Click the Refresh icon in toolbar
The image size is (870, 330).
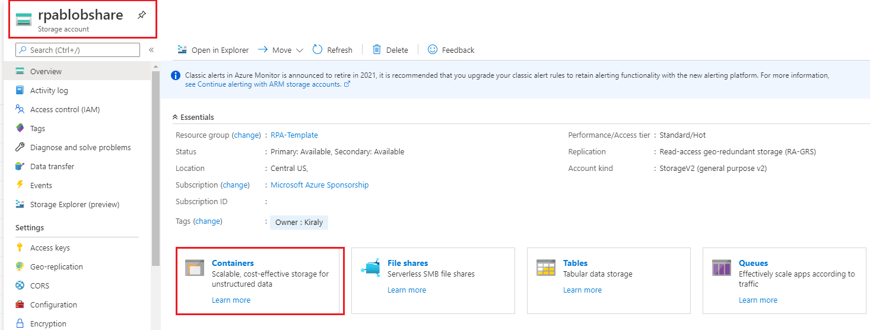click(x=317, y=50)
